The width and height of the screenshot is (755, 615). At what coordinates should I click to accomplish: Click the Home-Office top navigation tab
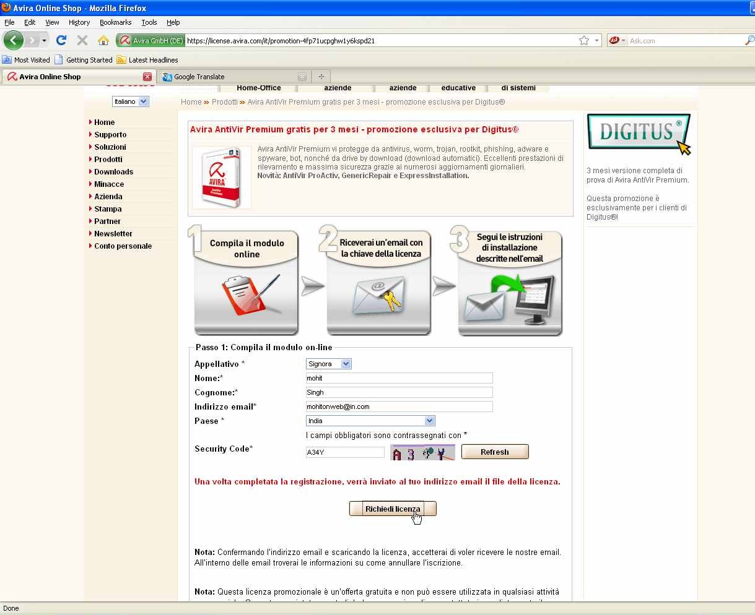(x=259, y=88)
